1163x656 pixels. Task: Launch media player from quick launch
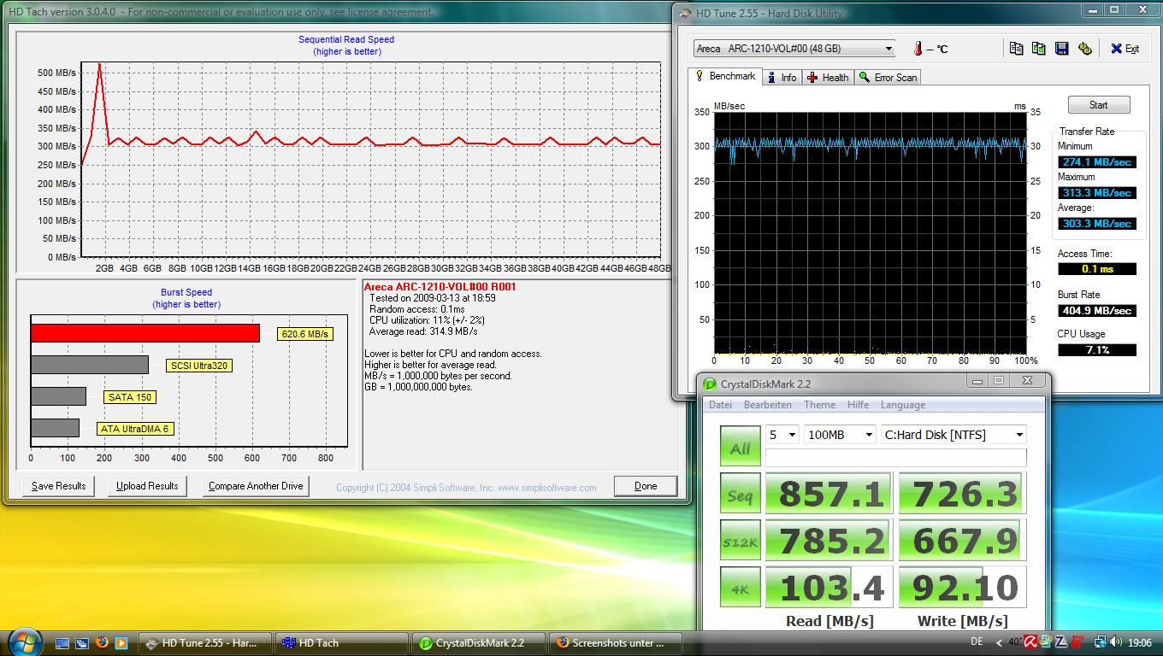121,642
